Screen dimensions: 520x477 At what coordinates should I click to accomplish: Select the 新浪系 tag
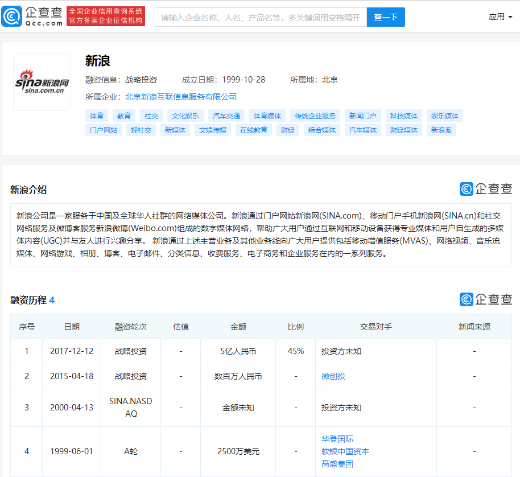coord(441,130)
